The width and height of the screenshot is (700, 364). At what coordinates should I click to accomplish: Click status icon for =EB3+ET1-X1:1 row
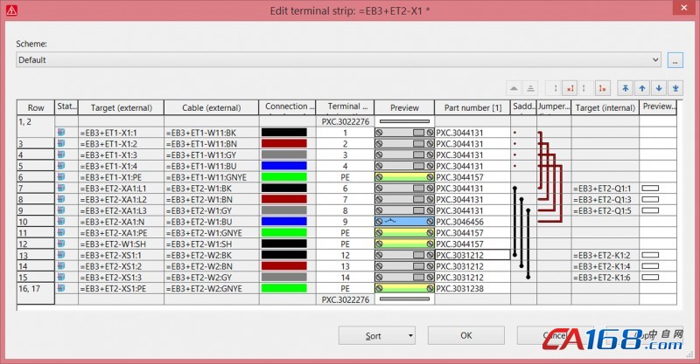pos(61,132)
